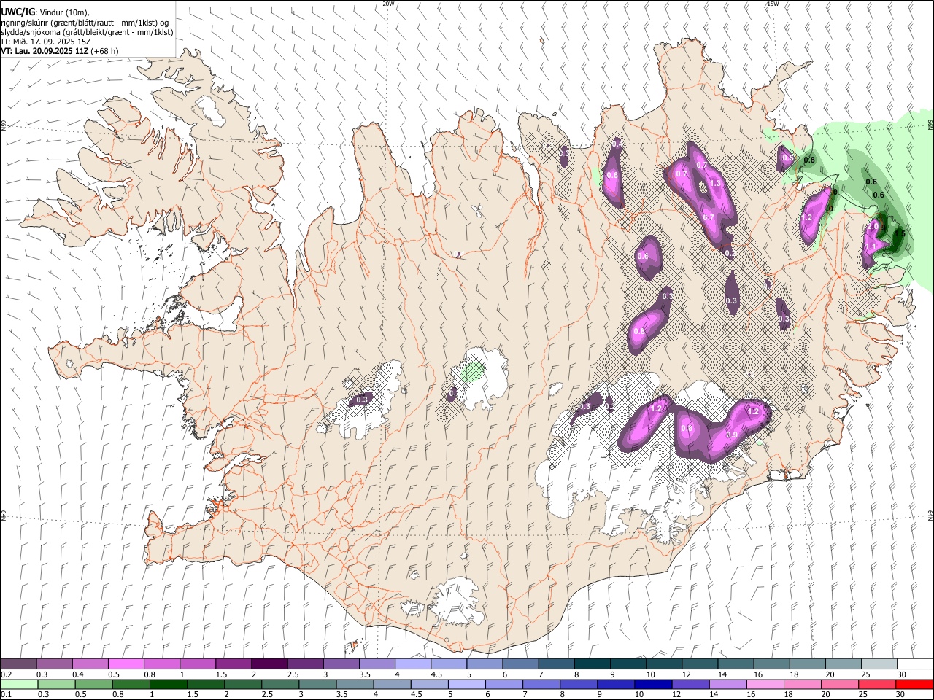Image resolution: width=934 pixels, height=700 pixels.
Task: Click the pale green swatch between 0.1 and 0.3 in lower legend row
Action: (19, 685)
